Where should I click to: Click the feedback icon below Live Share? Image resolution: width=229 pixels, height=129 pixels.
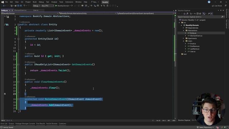tap(226, 6)
